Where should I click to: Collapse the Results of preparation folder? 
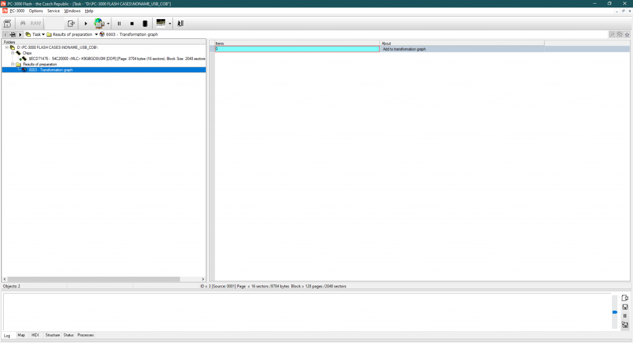(x=12, y=64)
